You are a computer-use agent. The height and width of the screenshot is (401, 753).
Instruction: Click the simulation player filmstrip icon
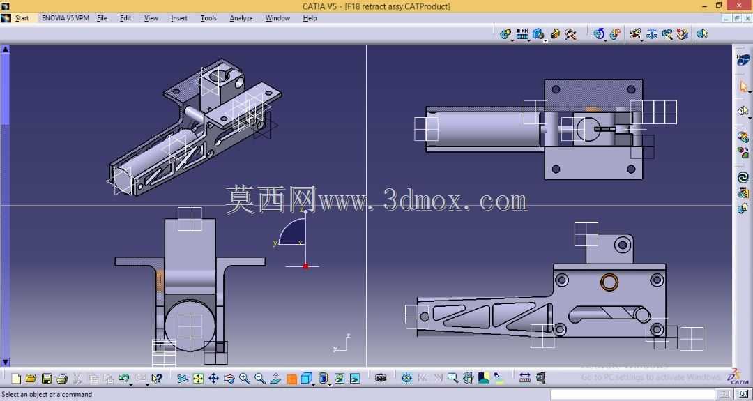pos(522,33)
